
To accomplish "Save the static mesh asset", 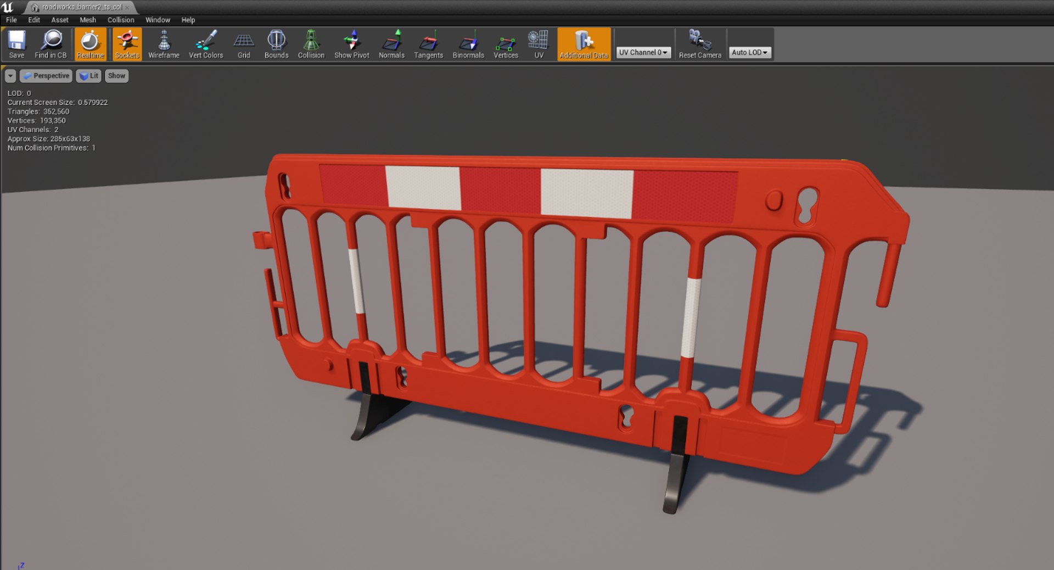I will [x=16, y=44].
